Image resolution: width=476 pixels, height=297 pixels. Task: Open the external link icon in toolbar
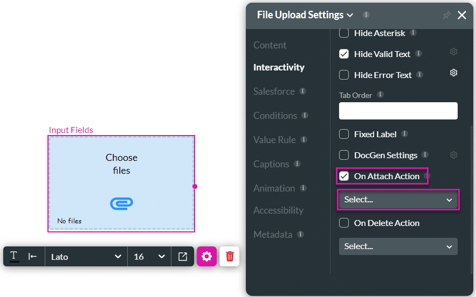[182, 257]
